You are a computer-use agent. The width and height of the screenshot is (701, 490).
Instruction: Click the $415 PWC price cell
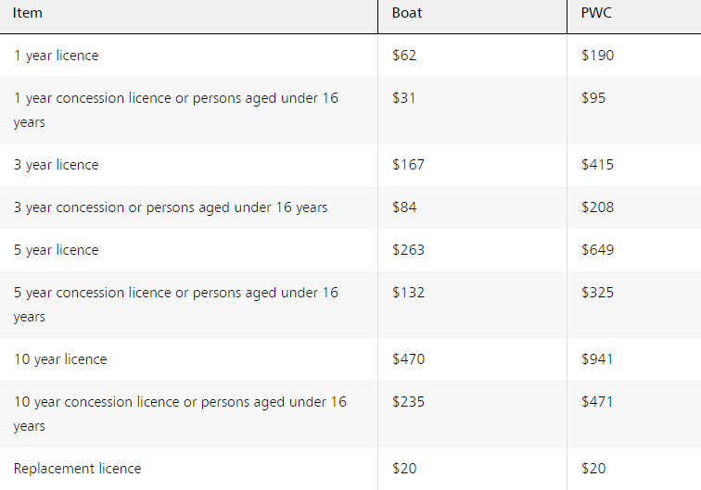pyautogui.click(x=597, y=165)
